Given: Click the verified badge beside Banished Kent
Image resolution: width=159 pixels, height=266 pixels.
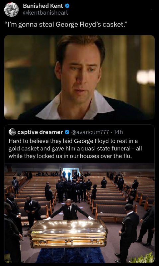Looking at the screenshot, I should click(67, 6).
